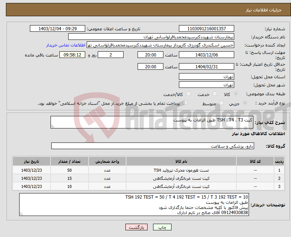The height and width of the screenshot is (237, 291).
Task: Click the نام کالا column header
Action: pyautogui.click(x=181, y=161)
